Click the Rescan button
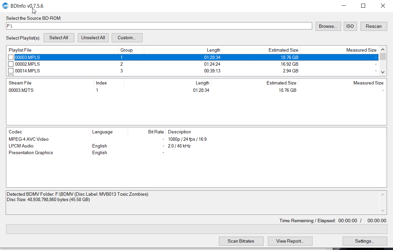This screenshot has height=250, width=393. [374, 26]
